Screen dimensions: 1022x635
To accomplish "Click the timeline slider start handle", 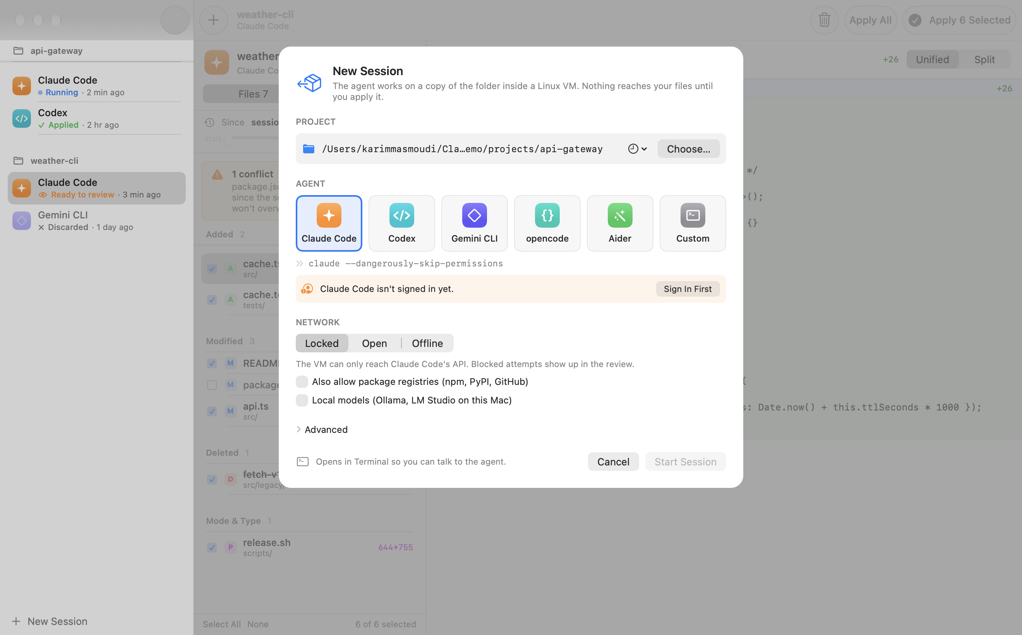I will point(229,138).
